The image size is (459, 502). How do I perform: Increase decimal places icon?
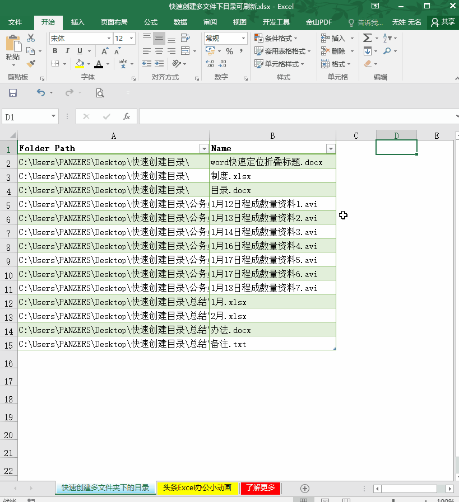click(x=210, y=64)
